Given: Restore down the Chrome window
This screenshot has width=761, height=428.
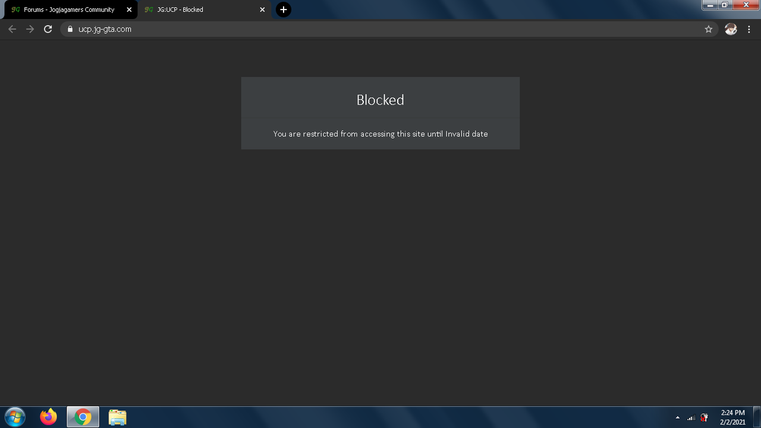Looking at the screenshot, I should tap(725, 5).
